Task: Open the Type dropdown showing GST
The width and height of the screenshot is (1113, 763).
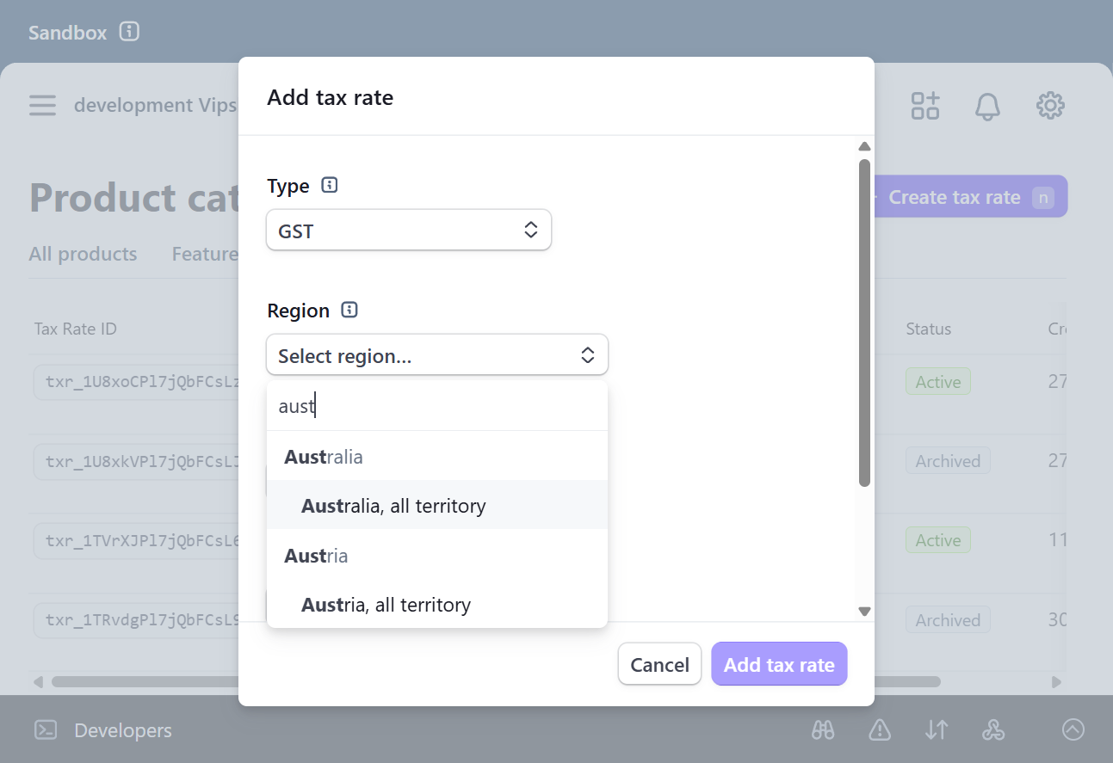Action: pyautogui.click(x=409, y=230)
